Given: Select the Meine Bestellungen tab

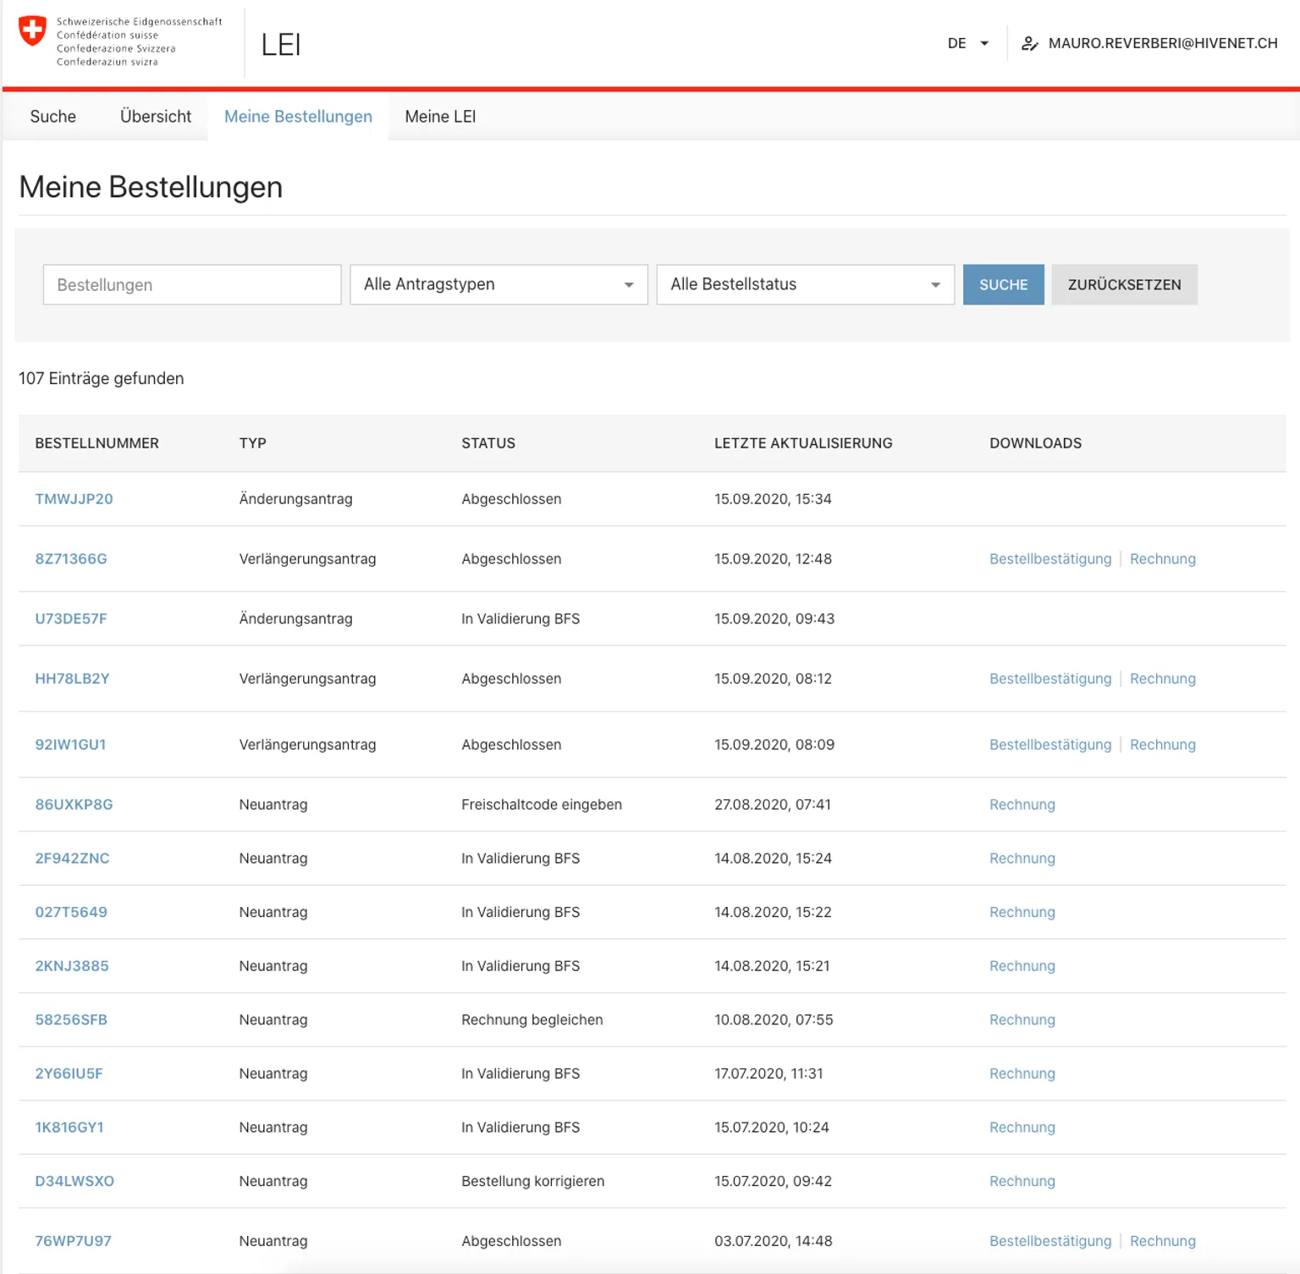Looking at the screenshot, I should click(x=298, y=117).
